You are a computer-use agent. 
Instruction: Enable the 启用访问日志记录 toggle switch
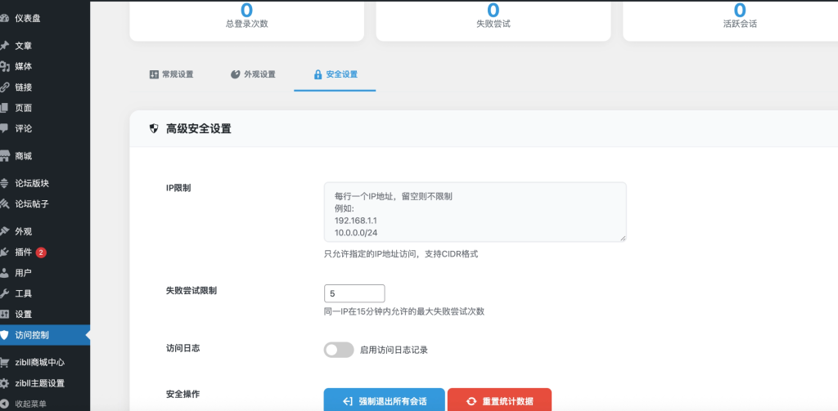pyautogui.click(x=339, y=351)
